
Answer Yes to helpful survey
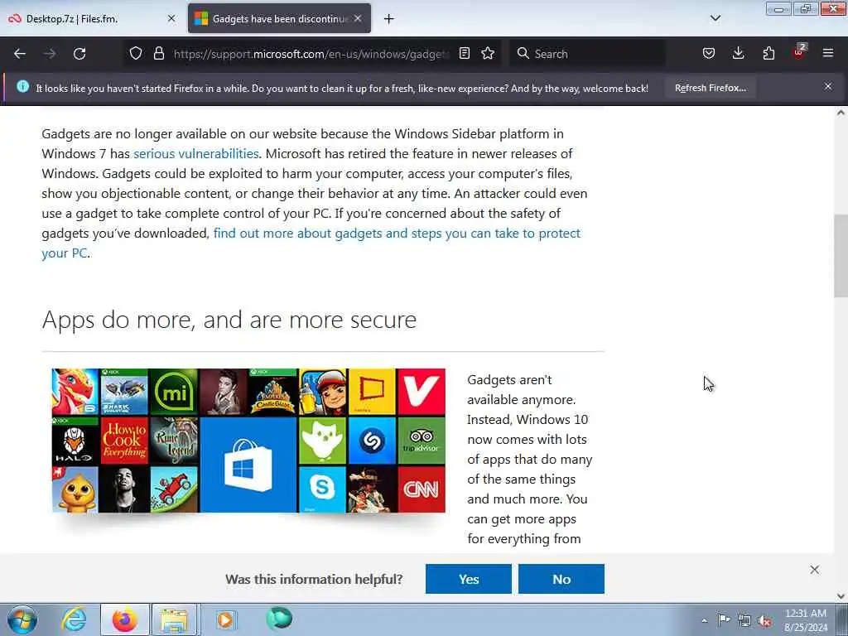(x=469, y=579)
